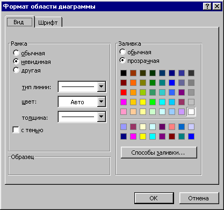This screenshot has height=210, width=224.
Task: Select the lime yellow-green swatch
Action: 143,92
